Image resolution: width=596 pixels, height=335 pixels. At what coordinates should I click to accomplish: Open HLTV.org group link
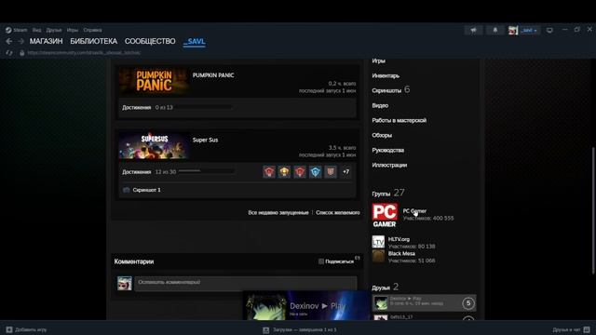399,239
